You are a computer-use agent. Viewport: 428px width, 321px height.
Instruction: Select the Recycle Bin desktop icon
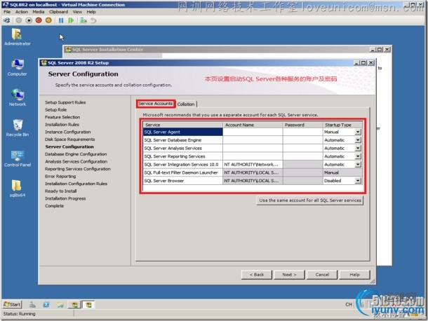[18, 128]
